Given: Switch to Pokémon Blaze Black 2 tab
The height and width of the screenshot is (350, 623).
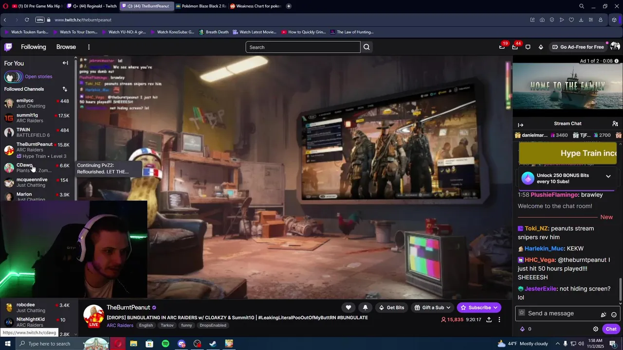Looking at the screenshot, I should tap(201, 6).
